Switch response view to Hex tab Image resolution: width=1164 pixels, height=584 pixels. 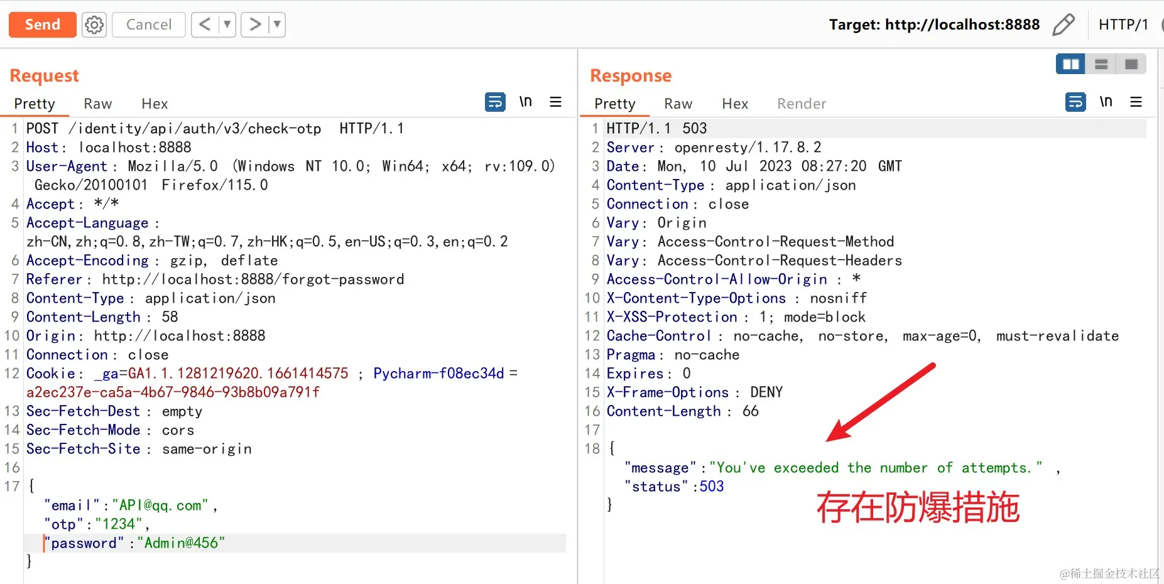[x=735, y=104]
